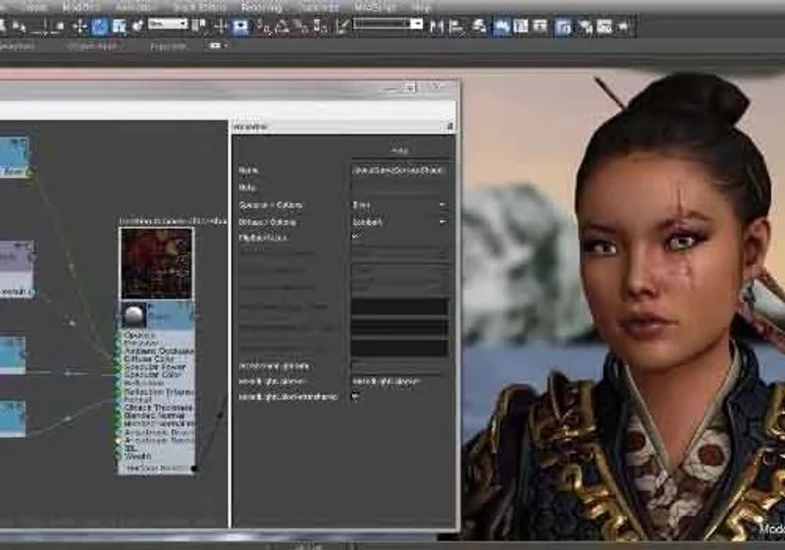785x550 pixels.
Task: Activate the Select and Scale tool
Action: tap(119, 27)
